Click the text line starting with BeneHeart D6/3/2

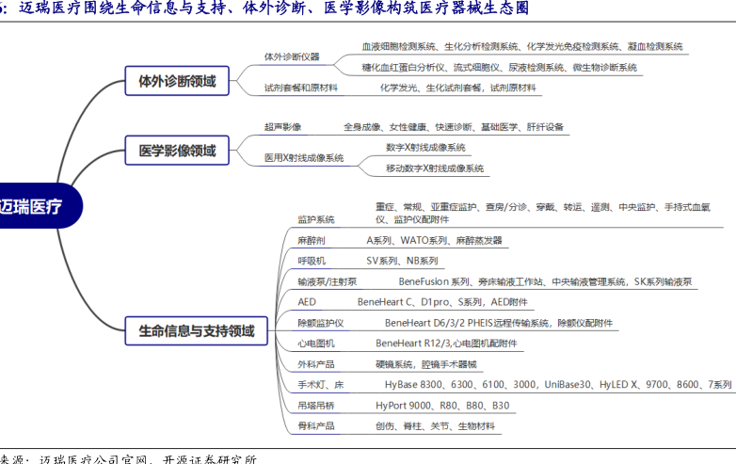click(x=499, y=323)
